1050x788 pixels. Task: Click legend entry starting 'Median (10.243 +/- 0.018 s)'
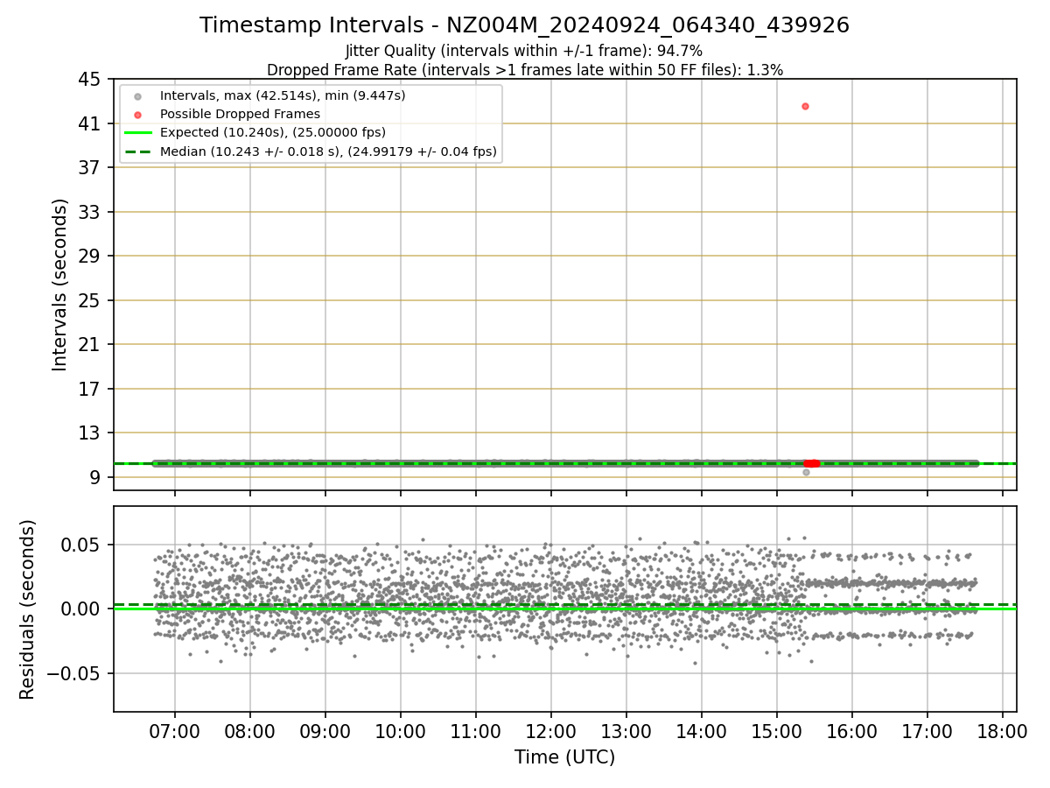point(328,151)
